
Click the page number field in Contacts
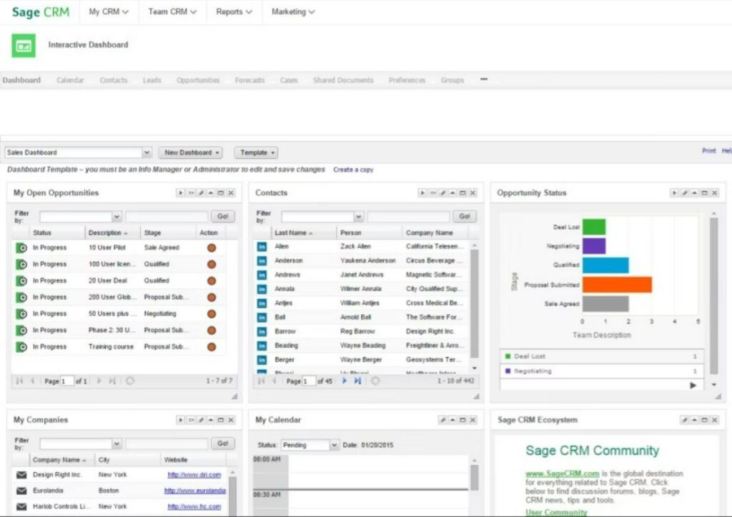(309, 381)
